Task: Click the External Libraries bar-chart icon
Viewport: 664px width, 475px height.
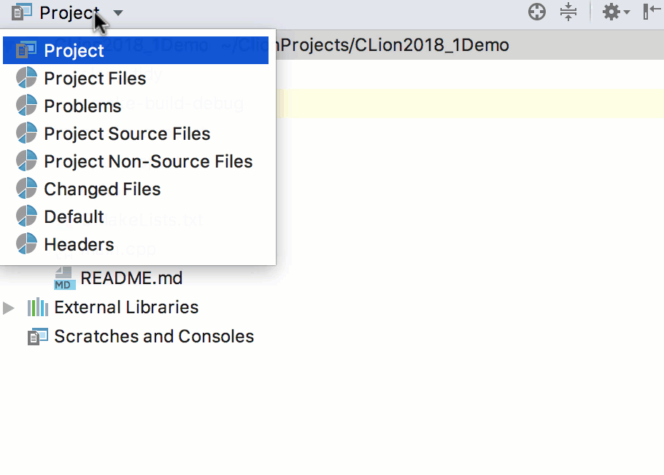Action: [x=38, y=307]
